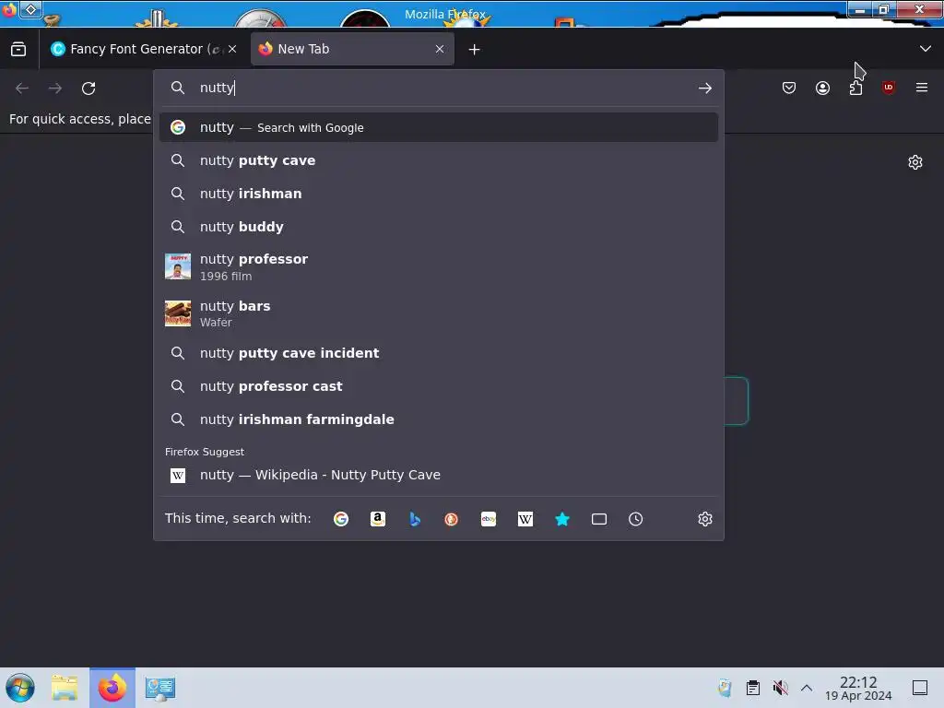Expand the list all tabs chevron
944x708 pixels.
coord(926,49)
